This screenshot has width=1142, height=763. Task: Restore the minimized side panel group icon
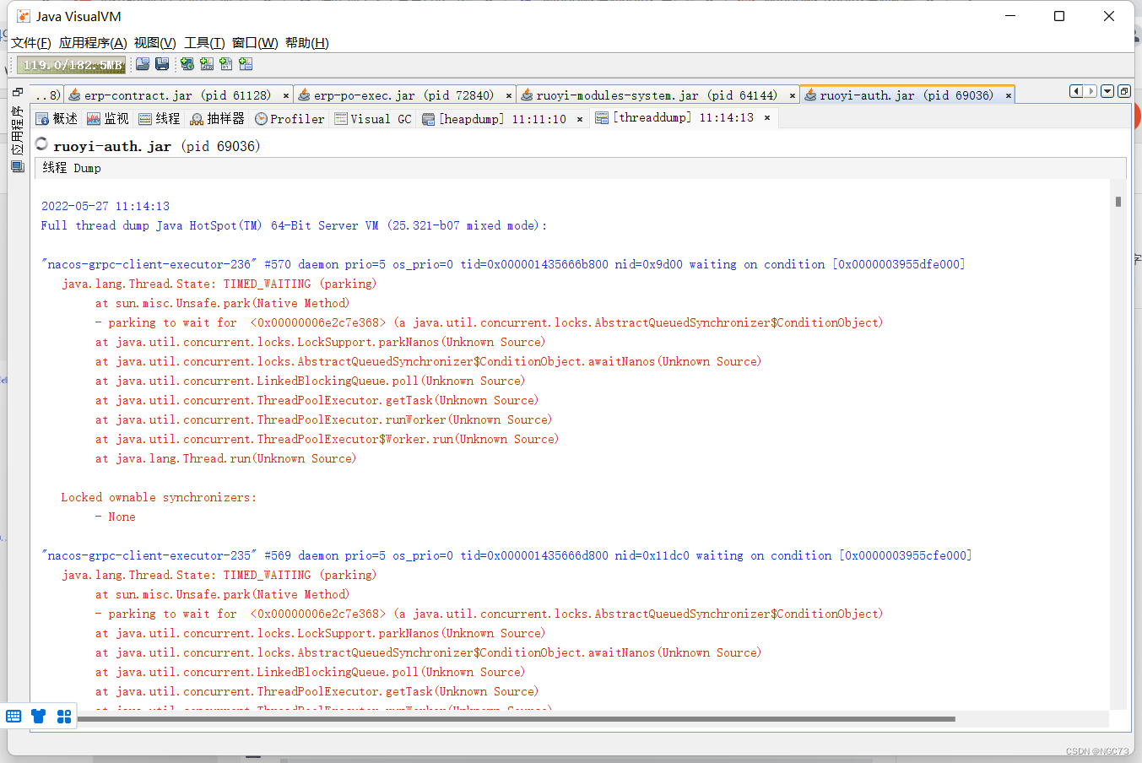pyautogui.click(x=17, y=93)
